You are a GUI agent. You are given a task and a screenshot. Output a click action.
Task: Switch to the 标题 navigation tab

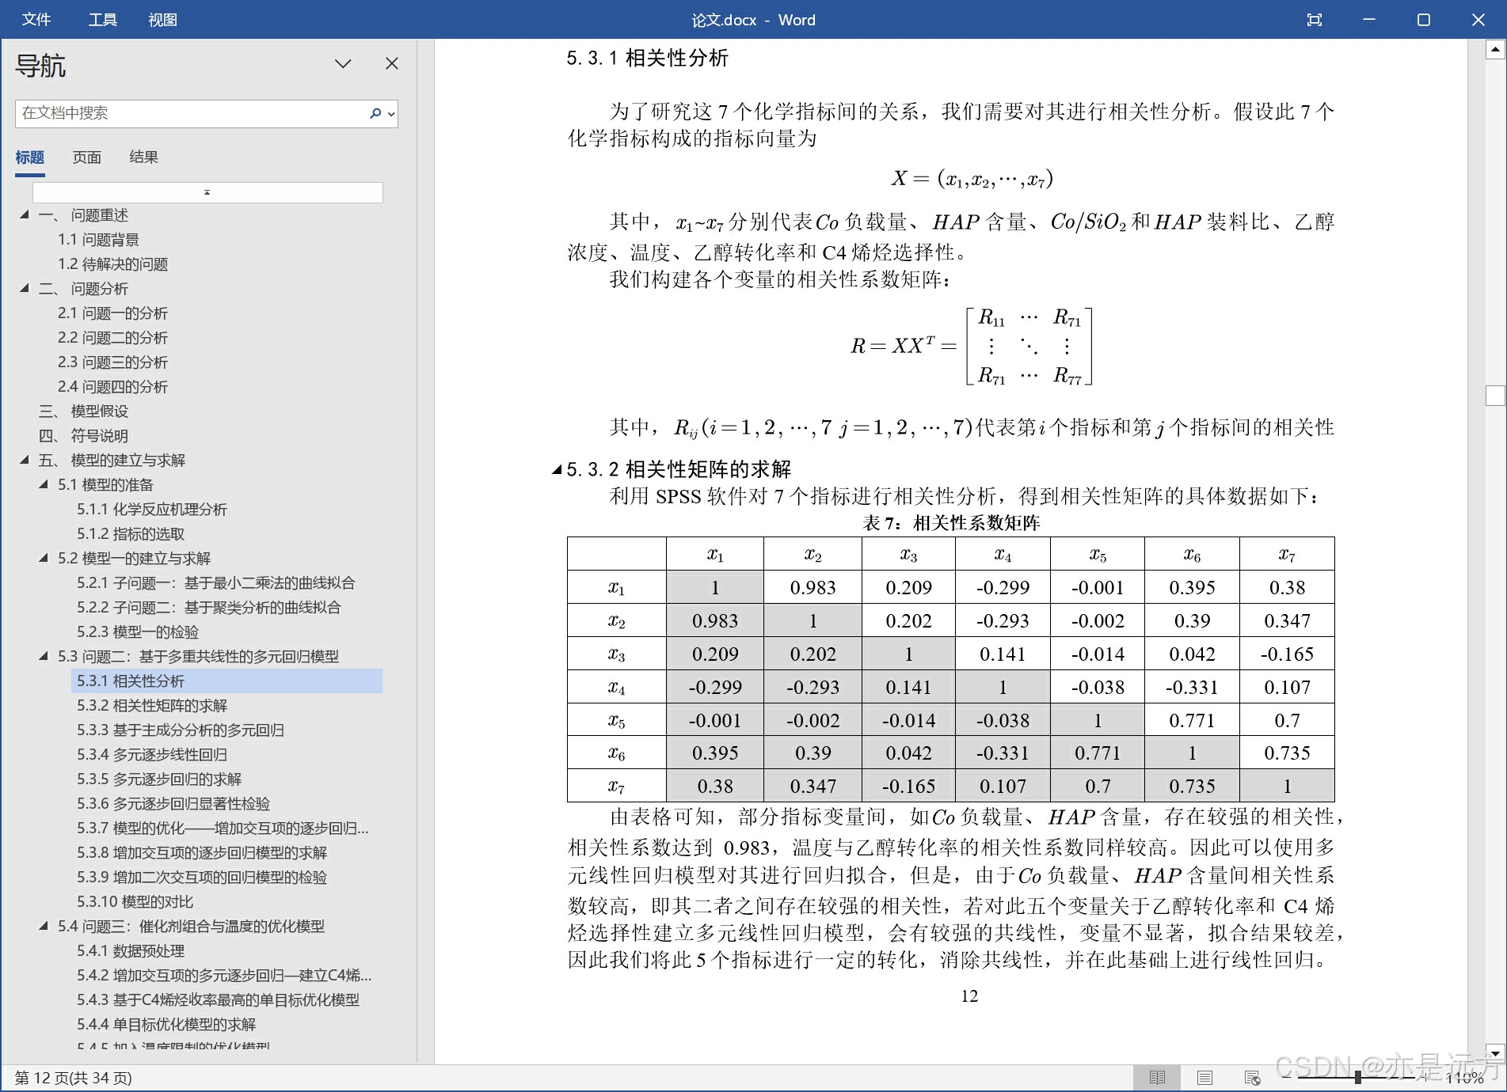(x=30, y=157)
